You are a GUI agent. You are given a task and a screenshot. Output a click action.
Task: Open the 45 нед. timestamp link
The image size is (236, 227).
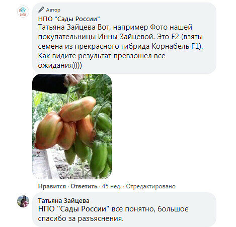click(112, 186)
